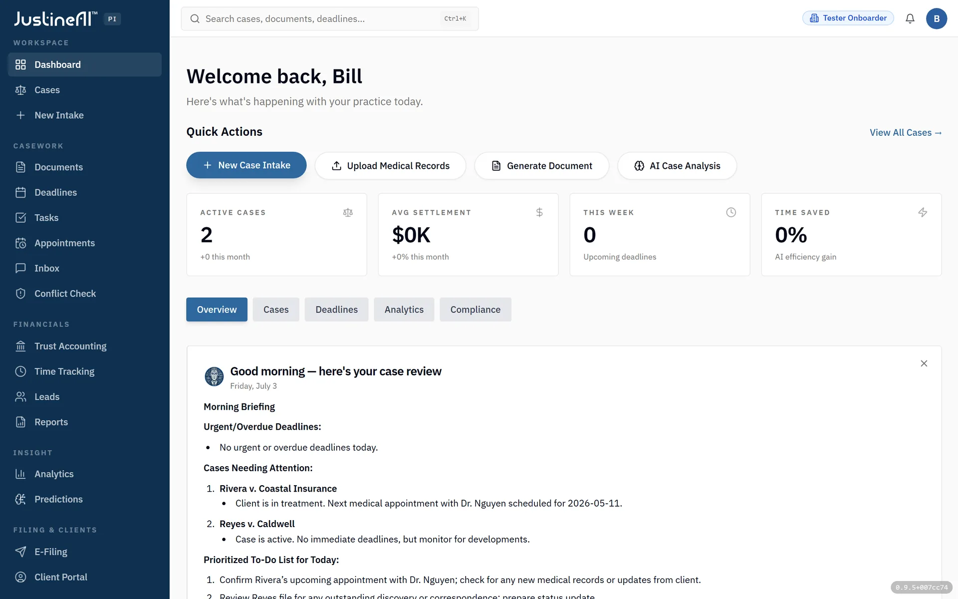
Task: Click the JustineAI logo
Action: [55, 18]
